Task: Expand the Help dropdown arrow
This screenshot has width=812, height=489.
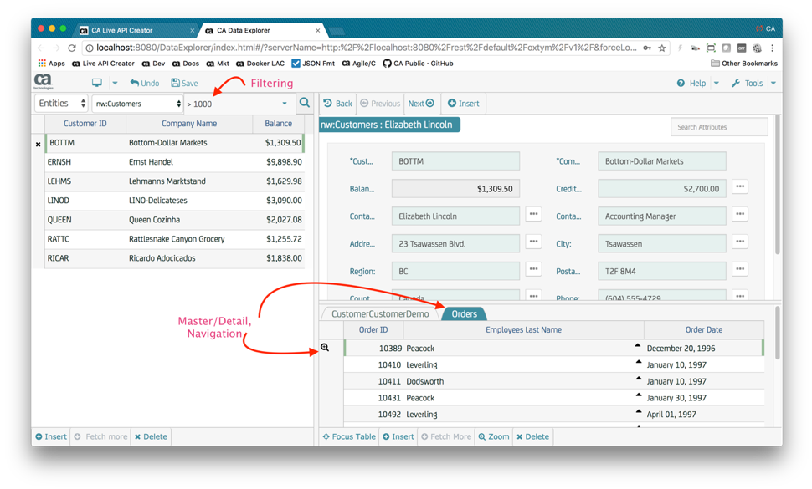Action: pos(717,83)
